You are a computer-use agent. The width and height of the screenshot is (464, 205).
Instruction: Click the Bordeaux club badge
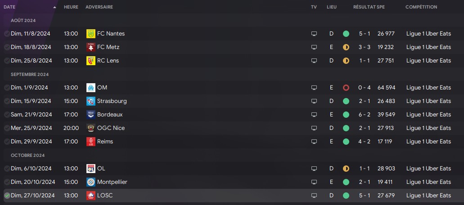(91, 115)
